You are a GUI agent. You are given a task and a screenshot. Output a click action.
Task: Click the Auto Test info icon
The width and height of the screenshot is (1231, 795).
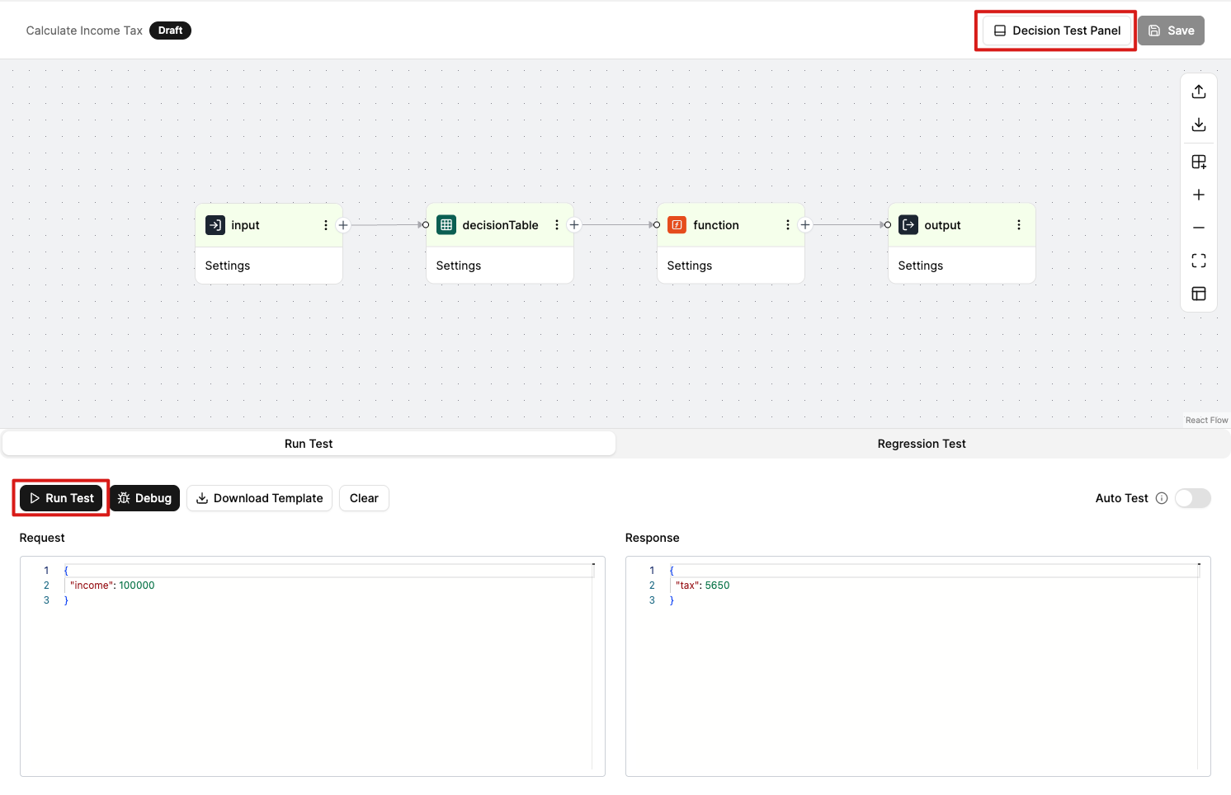point(1162,498)
